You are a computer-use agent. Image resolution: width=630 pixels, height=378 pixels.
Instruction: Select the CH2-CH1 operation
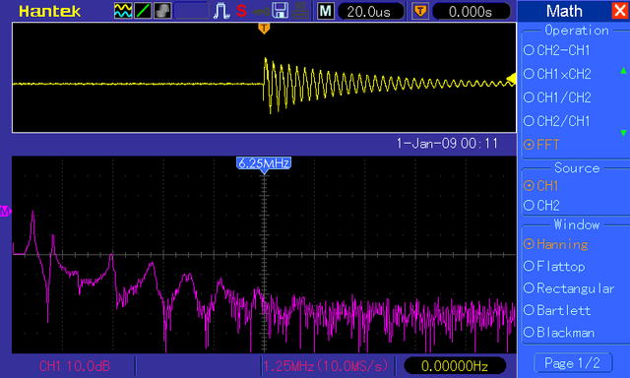(x=557, y=50)
